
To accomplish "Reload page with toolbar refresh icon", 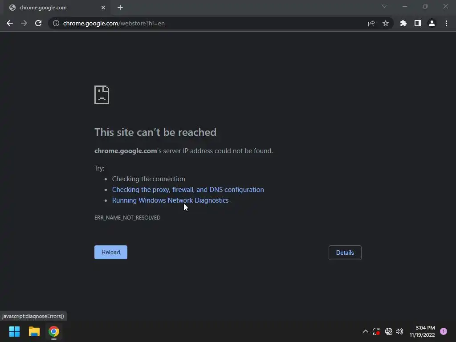I will coord(38,23).
